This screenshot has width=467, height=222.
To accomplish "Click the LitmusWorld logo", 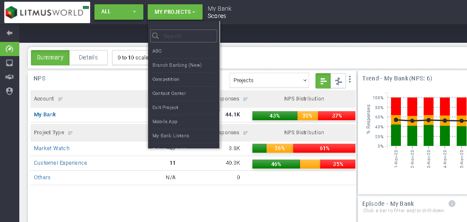I will tap(47, 12).
